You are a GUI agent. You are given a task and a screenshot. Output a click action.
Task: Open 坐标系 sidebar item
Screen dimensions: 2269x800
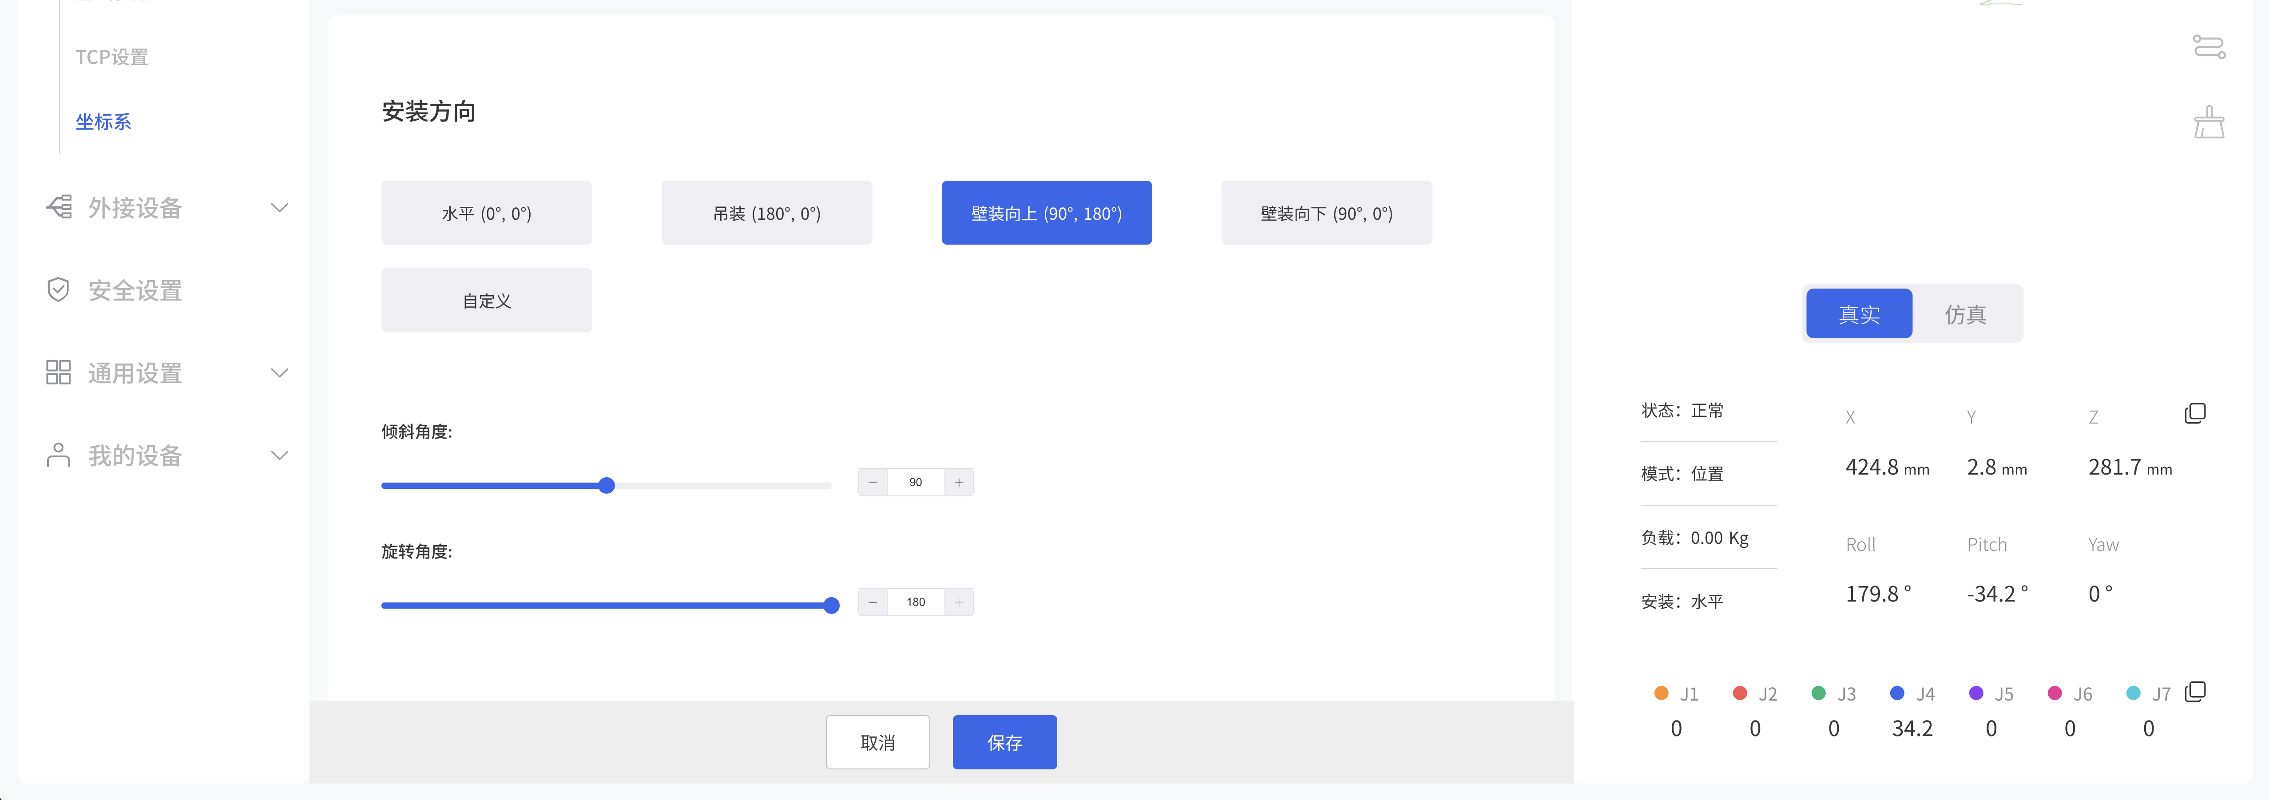[103, 122]
